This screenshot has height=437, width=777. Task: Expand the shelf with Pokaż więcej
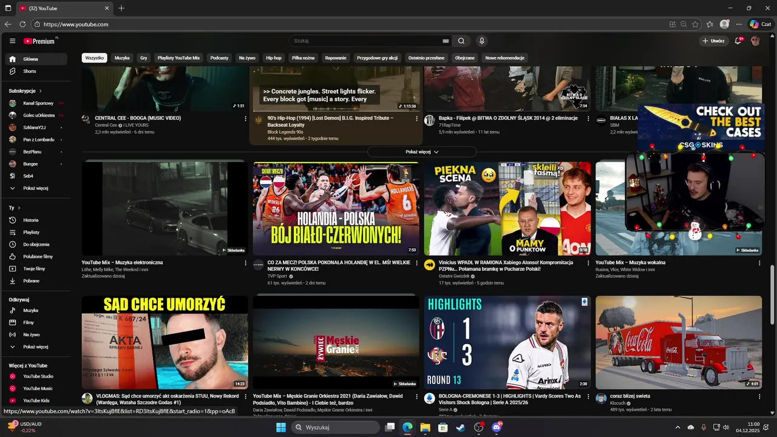422,152
